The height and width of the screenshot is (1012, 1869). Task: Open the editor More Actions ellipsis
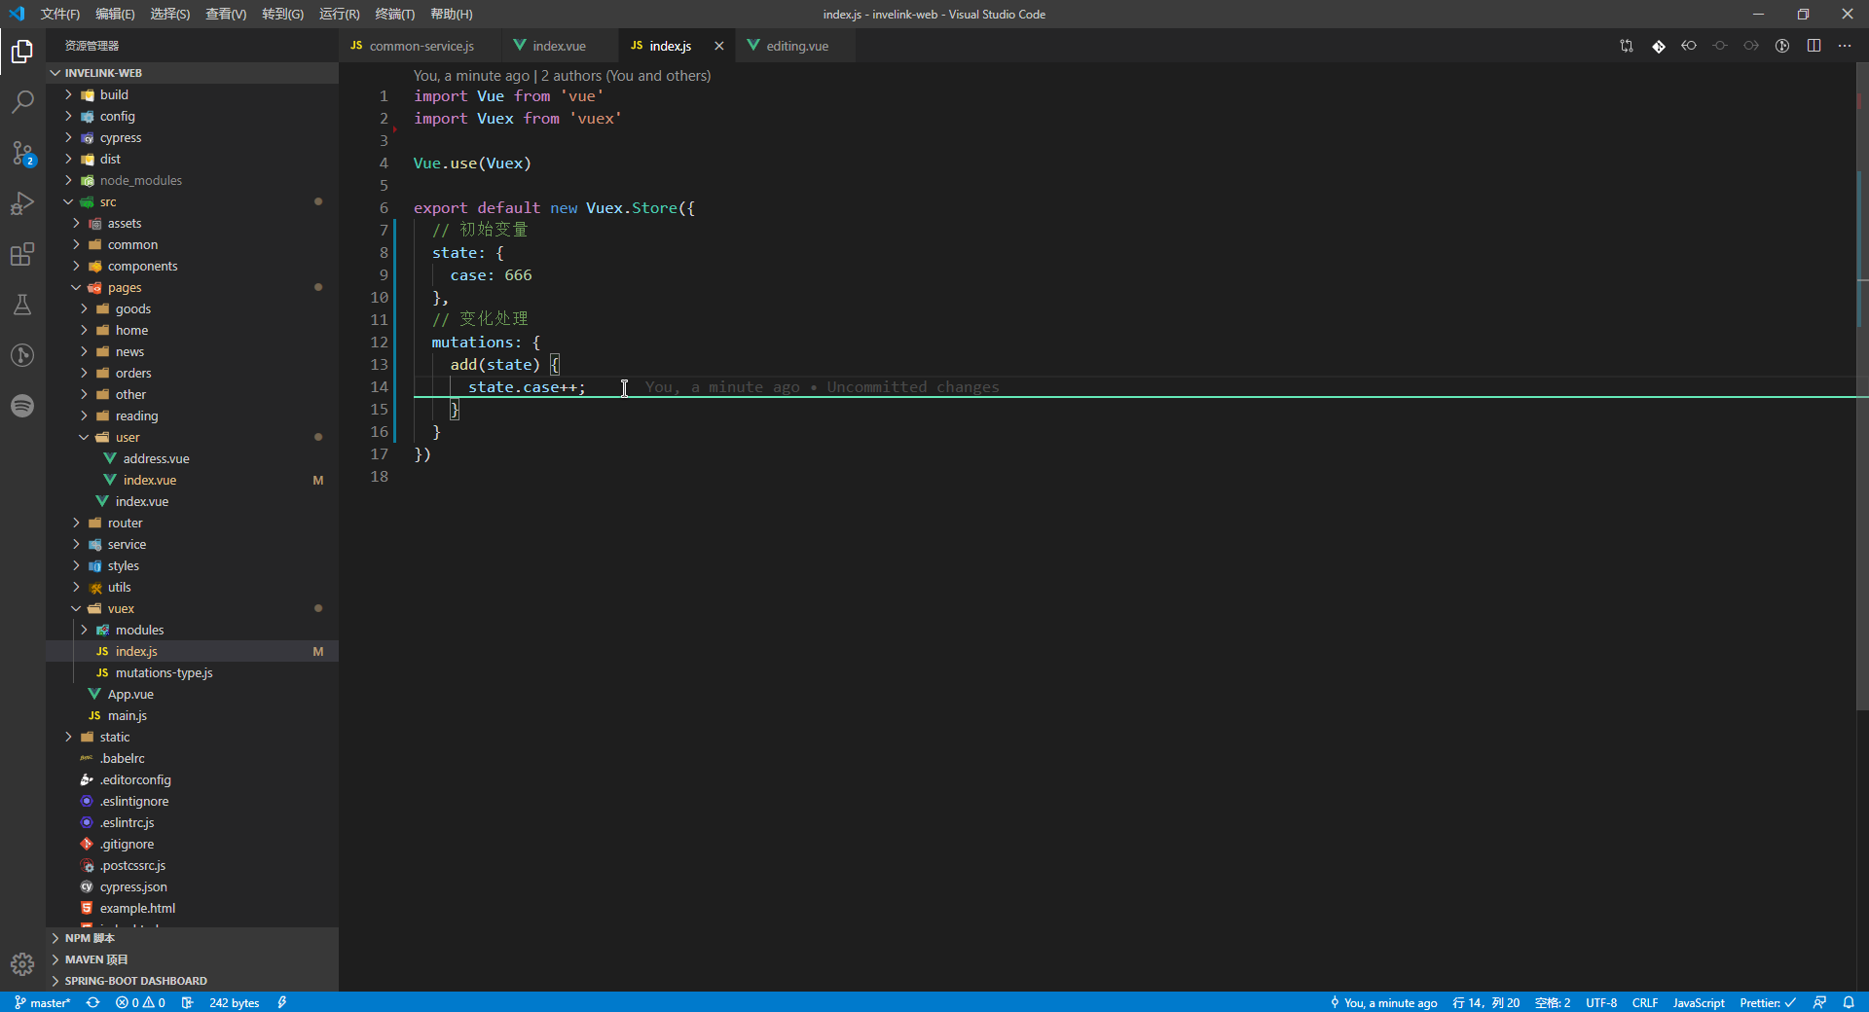point(1845,46)
